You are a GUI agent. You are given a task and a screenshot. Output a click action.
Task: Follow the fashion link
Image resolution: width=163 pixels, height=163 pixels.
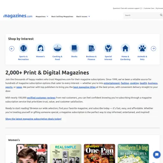coord(125,83)
